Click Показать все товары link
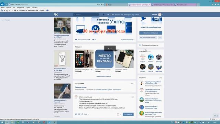 [x=104, y=76]
